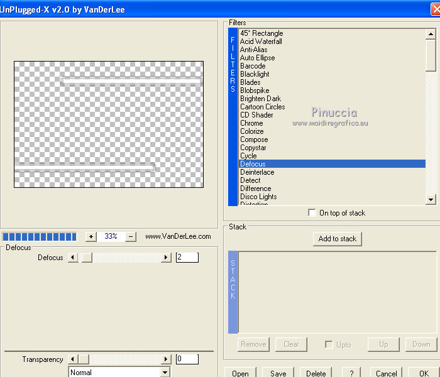Confirm with the OK button
This screenshot has width=440, height=377.
click(x=424, y=373)
